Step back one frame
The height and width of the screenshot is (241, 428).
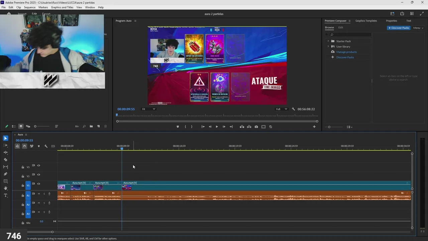210,127
